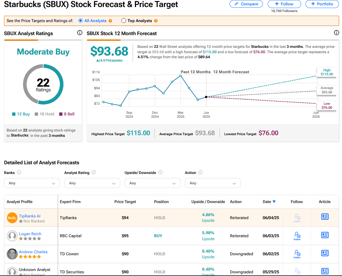
Task: Click the BUY position for Logan Reich
Action: (158, 236)
